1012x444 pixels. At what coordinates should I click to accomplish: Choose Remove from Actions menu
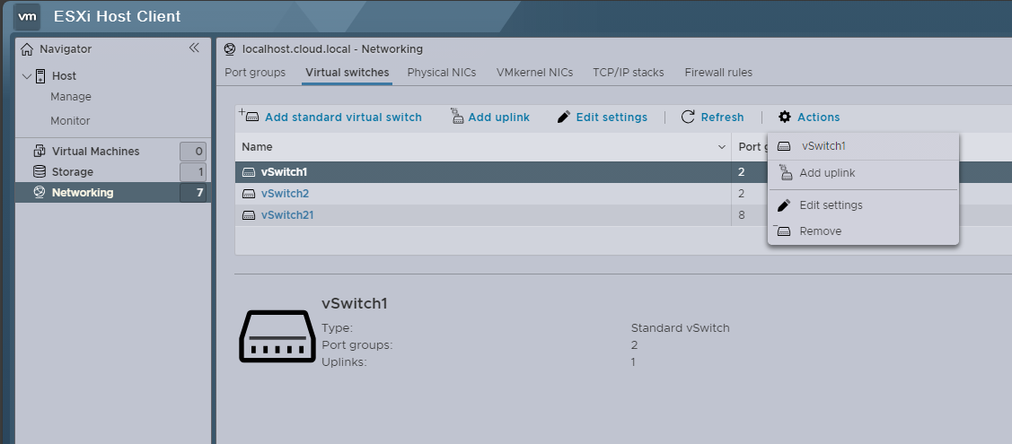pos(821,231)
